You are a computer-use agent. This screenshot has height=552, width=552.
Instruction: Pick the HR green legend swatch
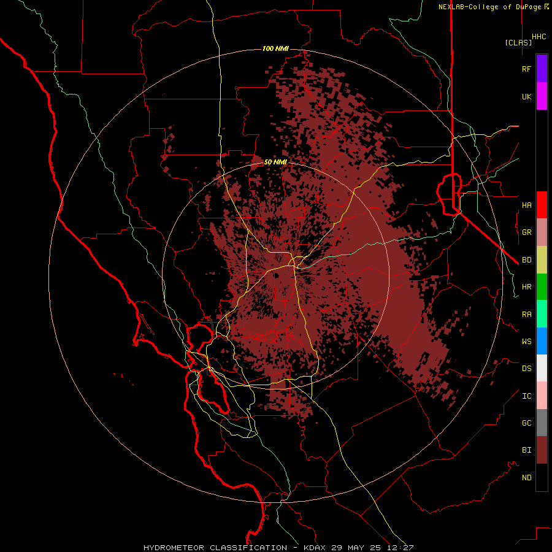pyautogui.click(x=542, y=286)
